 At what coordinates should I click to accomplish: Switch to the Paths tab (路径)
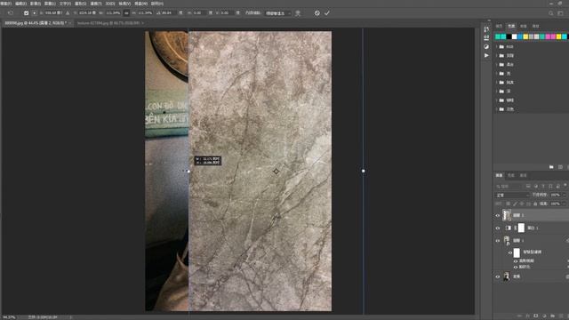pos(524,175)
